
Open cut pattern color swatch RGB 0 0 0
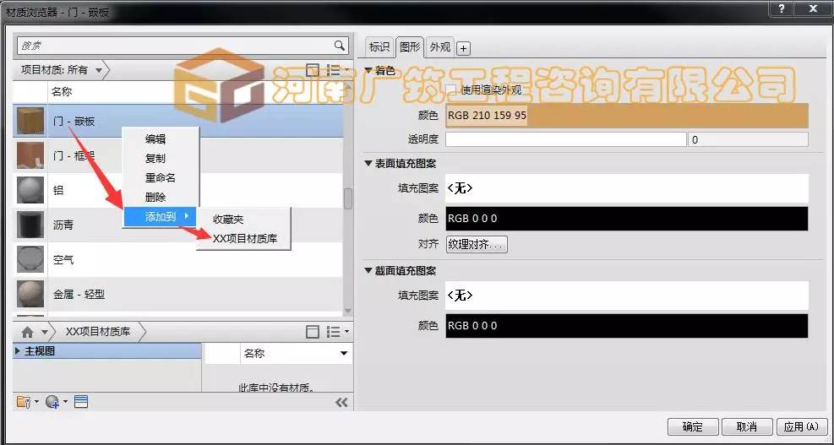tap(627, 325)
